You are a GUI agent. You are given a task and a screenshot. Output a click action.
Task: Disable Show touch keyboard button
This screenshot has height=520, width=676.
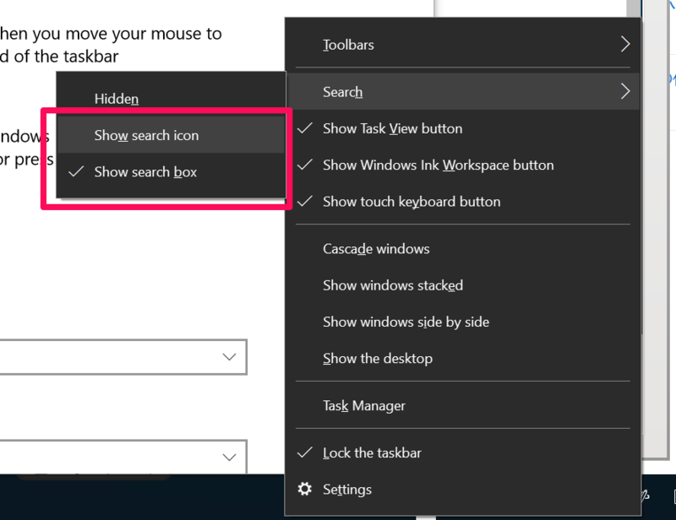coord(411,202)
